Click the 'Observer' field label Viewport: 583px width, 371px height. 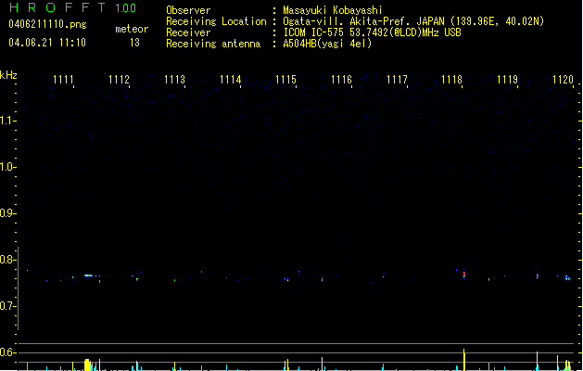[x=188, y=10]
